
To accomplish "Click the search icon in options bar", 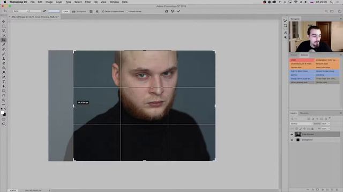I will tap(326, 11).
